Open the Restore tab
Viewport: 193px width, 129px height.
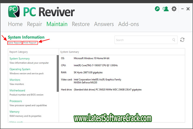pyautogui.click(x=81, y=24)
